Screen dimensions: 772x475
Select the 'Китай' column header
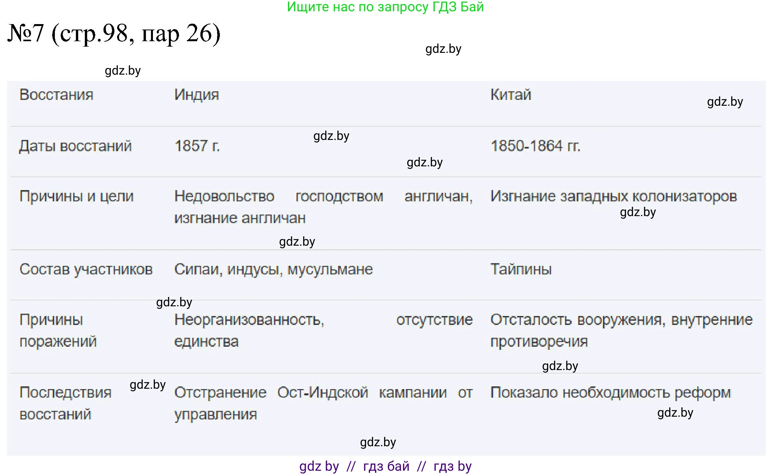tap(511, 94)
